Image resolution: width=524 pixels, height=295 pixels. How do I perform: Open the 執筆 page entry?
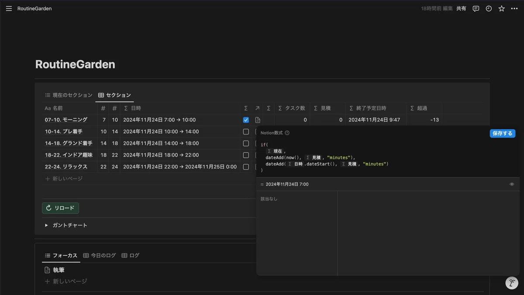click(x=59, y=270)
